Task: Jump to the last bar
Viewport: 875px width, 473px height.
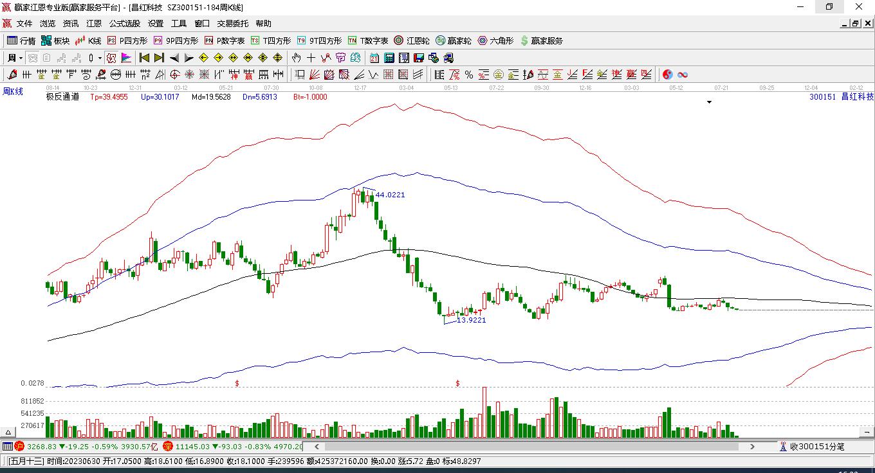Action: coord(159,58)
